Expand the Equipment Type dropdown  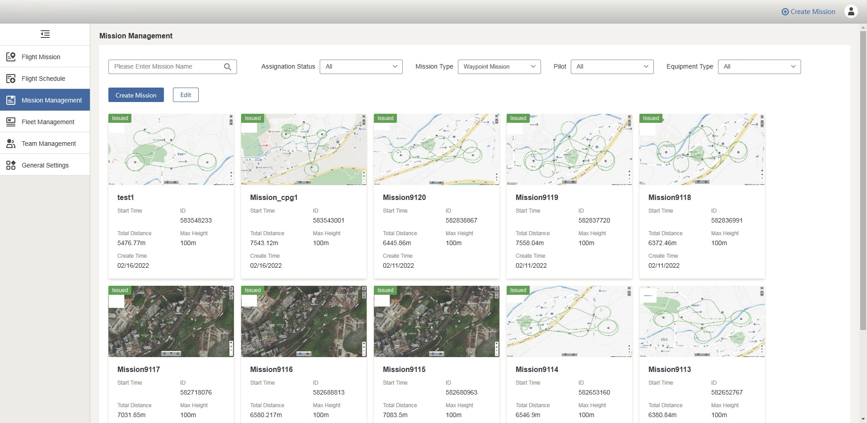pos(759,66)
